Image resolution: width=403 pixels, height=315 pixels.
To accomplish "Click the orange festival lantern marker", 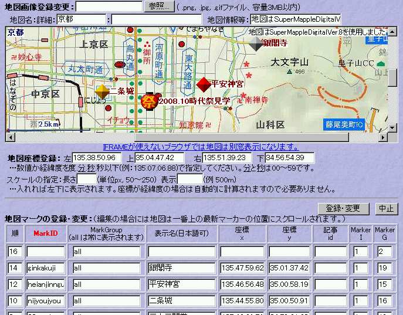I will (148, 101).
